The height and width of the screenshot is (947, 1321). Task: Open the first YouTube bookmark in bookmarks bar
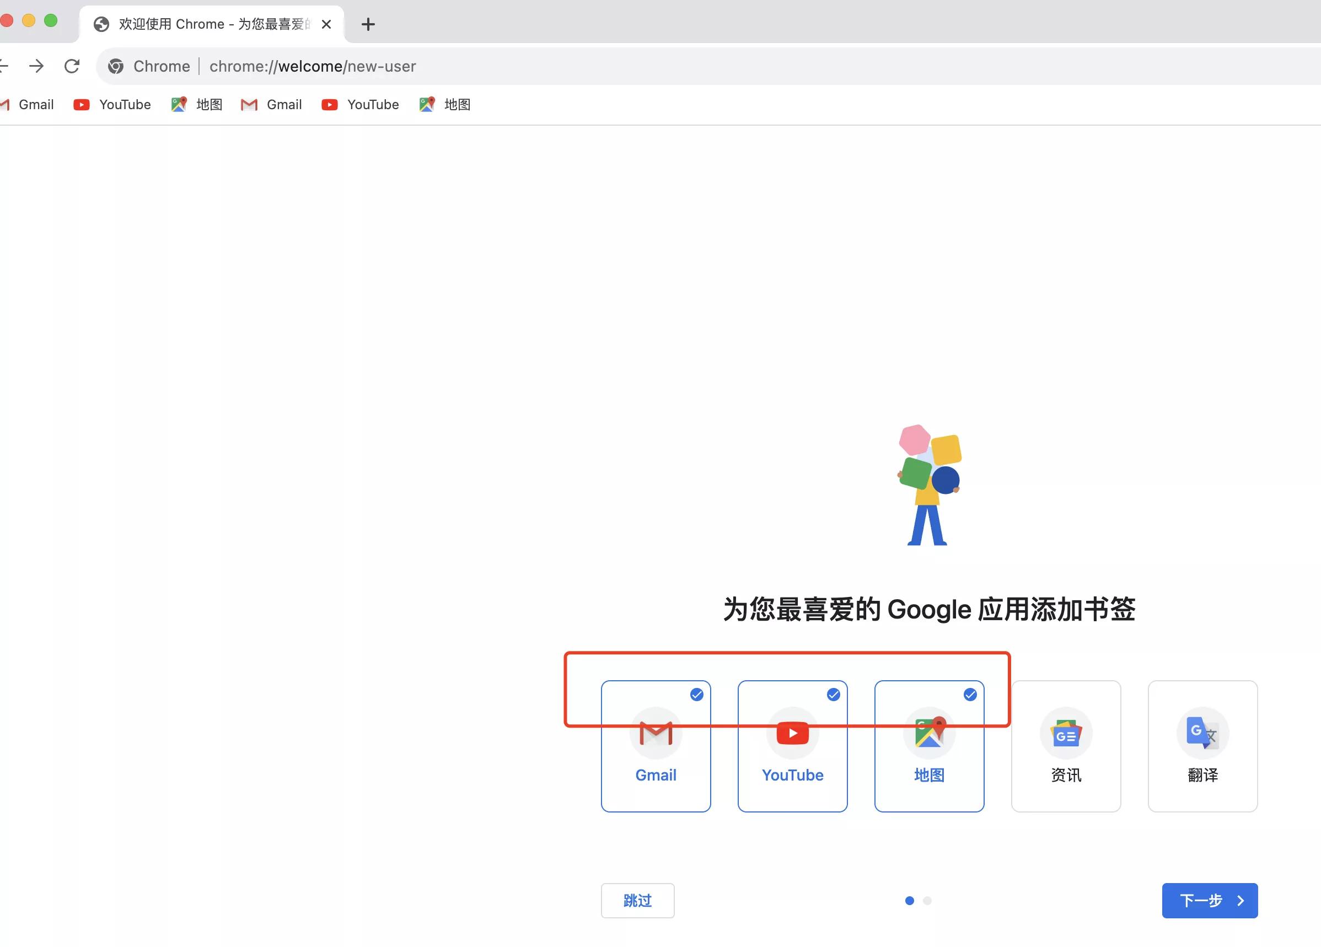click(112, 105)
